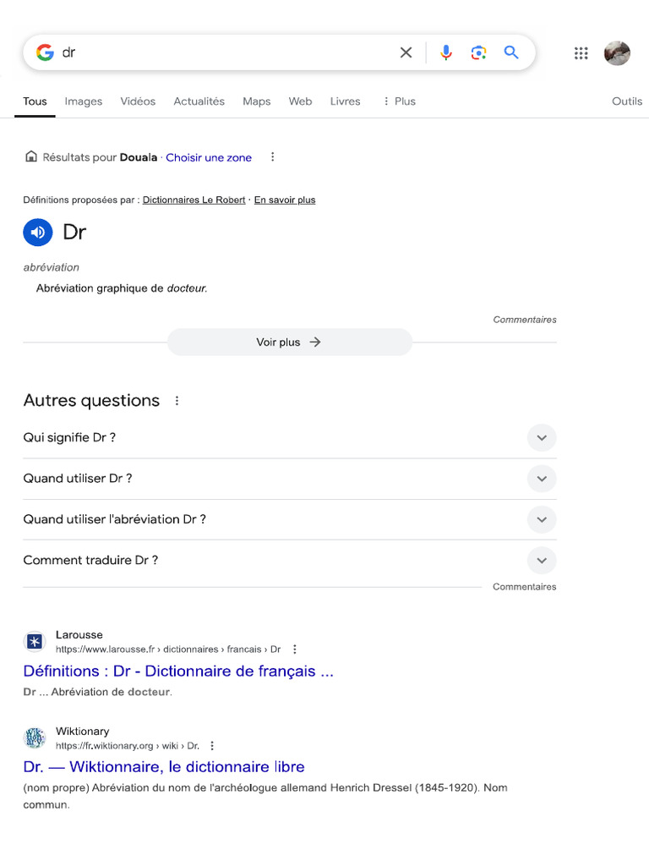Click the Choisir une zone link
Image resolution: width=649 pixels, height=866 pixels.
click(209, 157)
